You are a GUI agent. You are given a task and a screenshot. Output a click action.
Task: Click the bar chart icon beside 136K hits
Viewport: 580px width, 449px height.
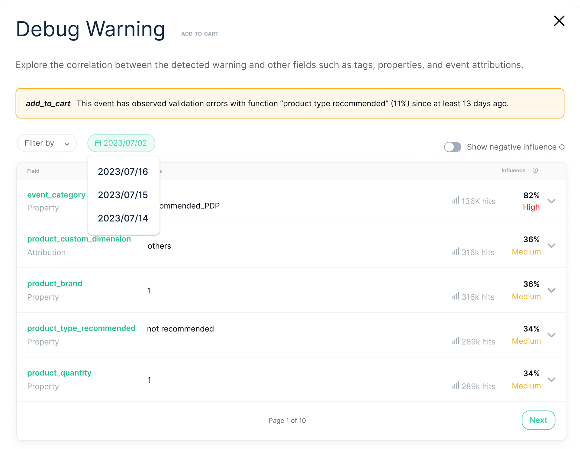[456, 200]
